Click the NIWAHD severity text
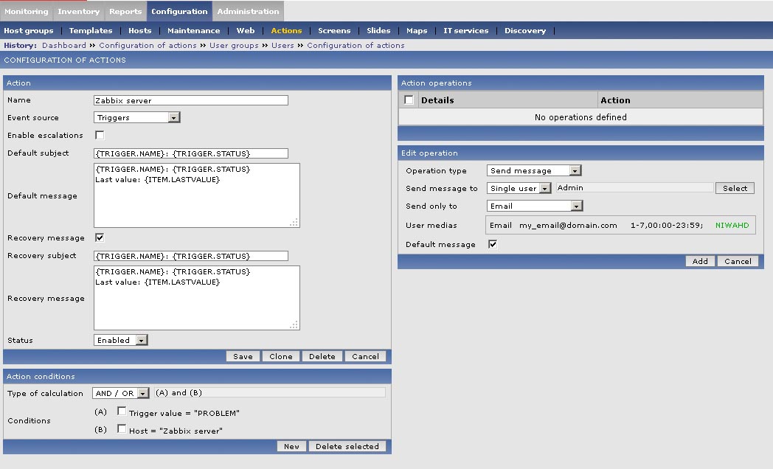773x469 pixels. coord(732,225)
